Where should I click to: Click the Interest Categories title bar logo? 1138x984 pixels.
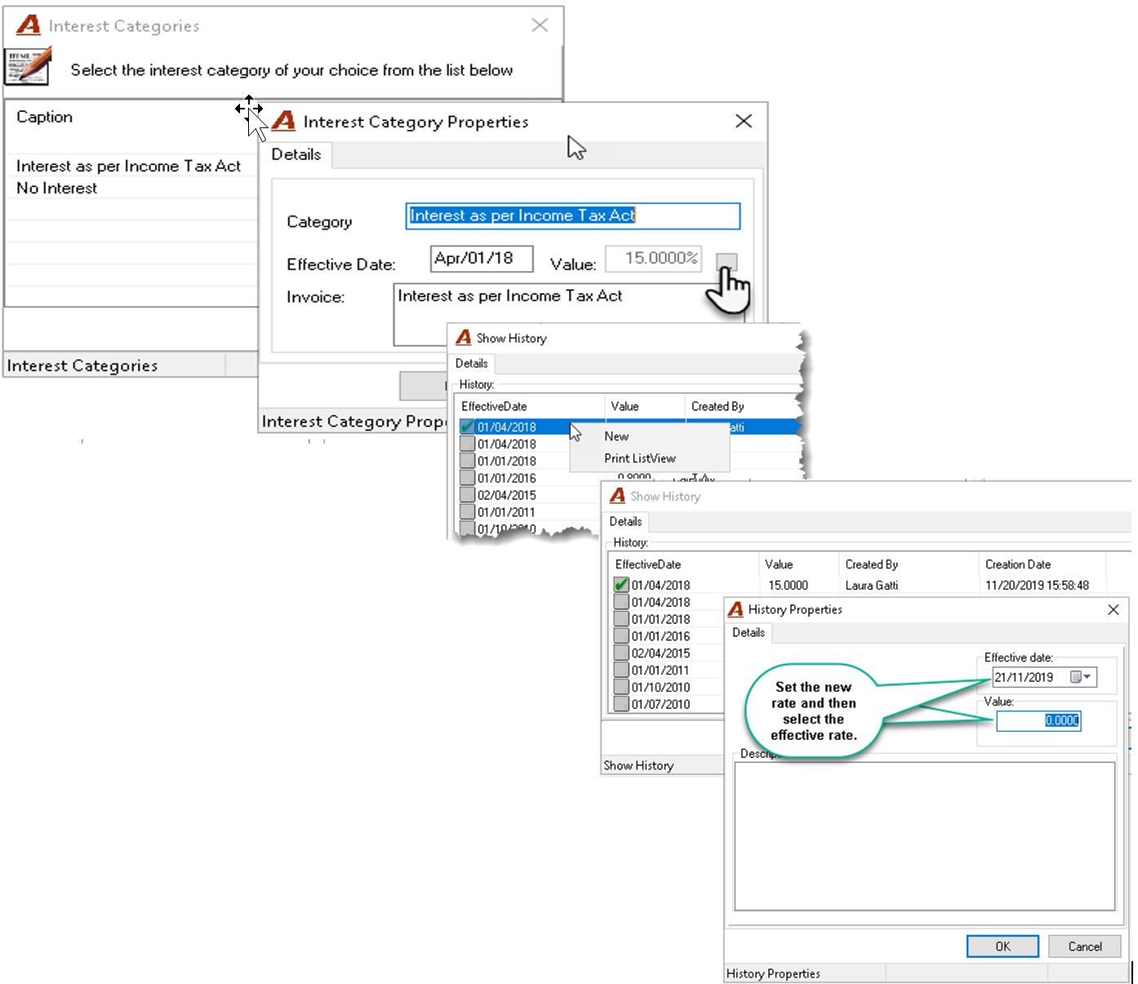coord(29,25)
